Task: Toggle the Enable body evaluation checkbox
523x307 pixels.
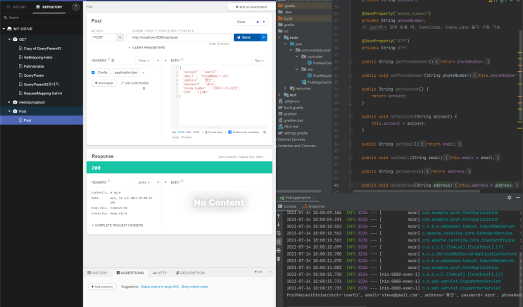Action: [229, 132]
